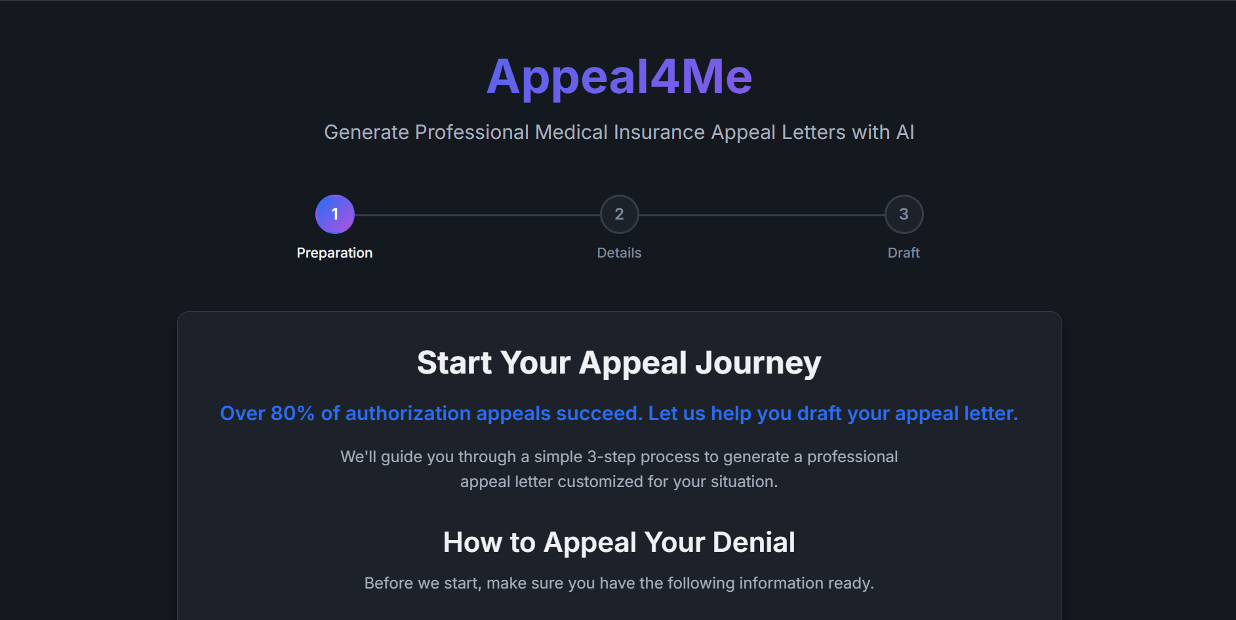The height and width of the screenshot is (620, 1236).
Task: Click the appeal letter customization text
Action: pyautogui.click(x=619, y=481)
